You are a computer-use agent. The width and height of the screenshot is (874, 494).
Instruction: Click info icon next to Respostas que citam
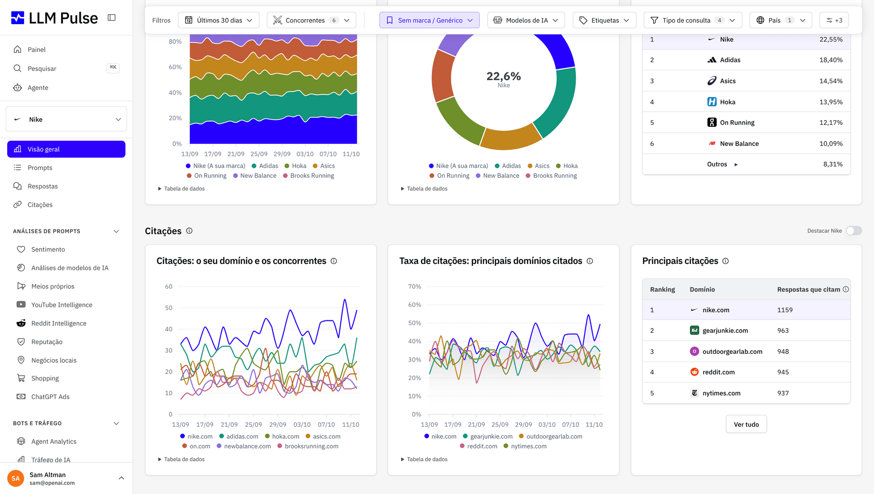pyautogui.click(x=846, y=290)
